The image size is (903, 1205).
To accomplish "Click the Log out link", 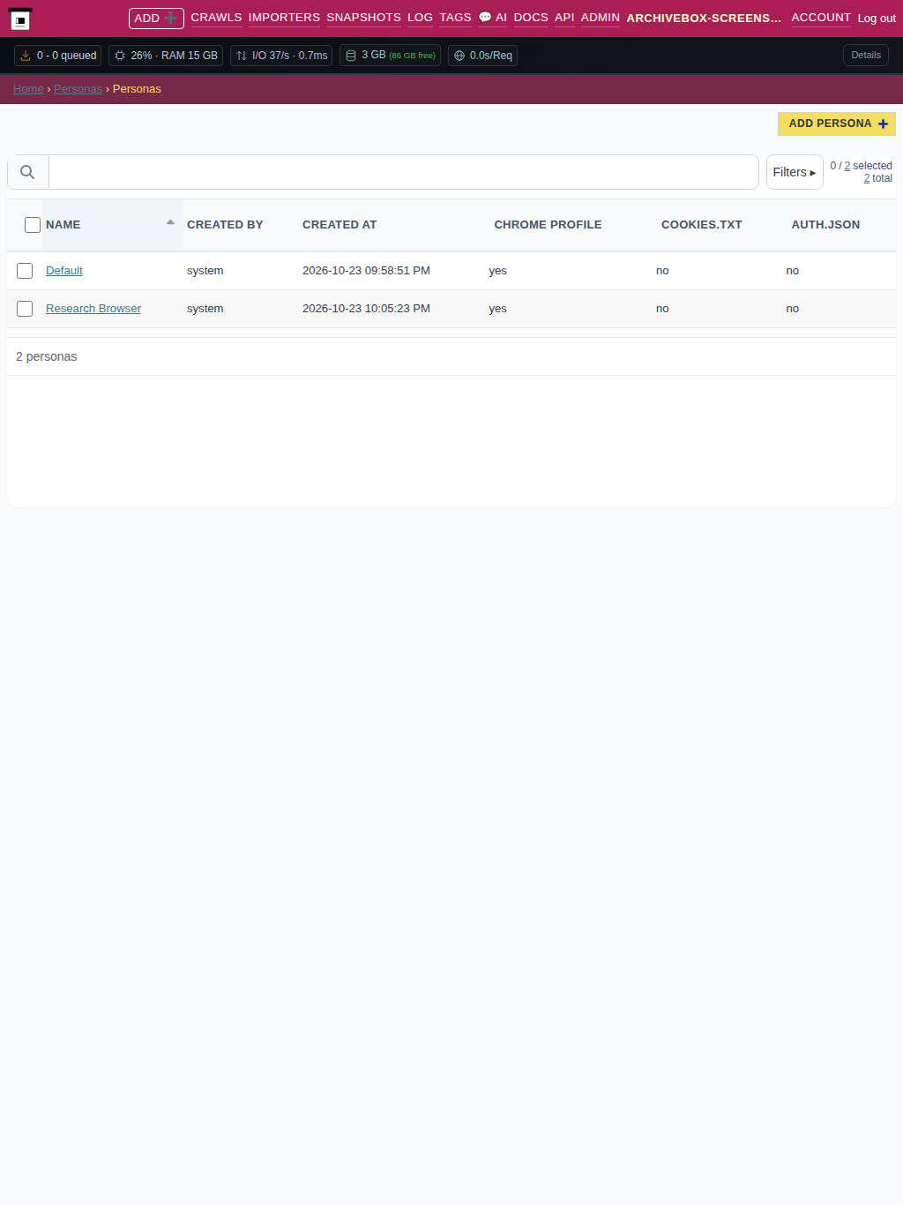I will (877, 19).
